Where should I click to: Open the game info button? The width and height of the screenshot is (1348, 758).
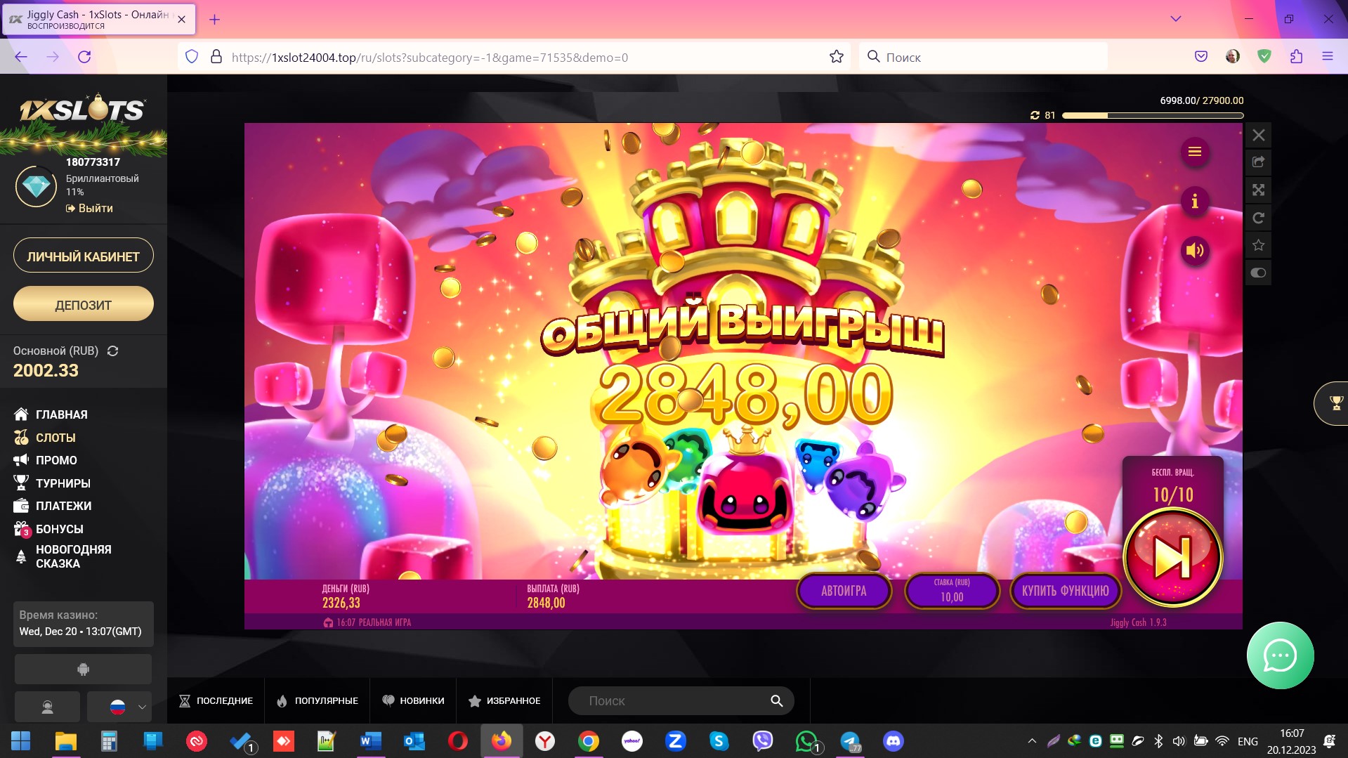pos(1194,202)
